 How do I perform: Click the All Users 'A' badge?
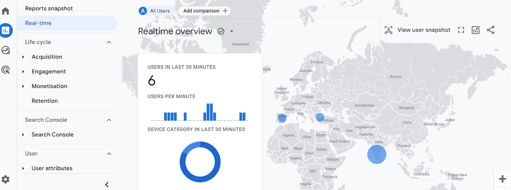point(143,11)
